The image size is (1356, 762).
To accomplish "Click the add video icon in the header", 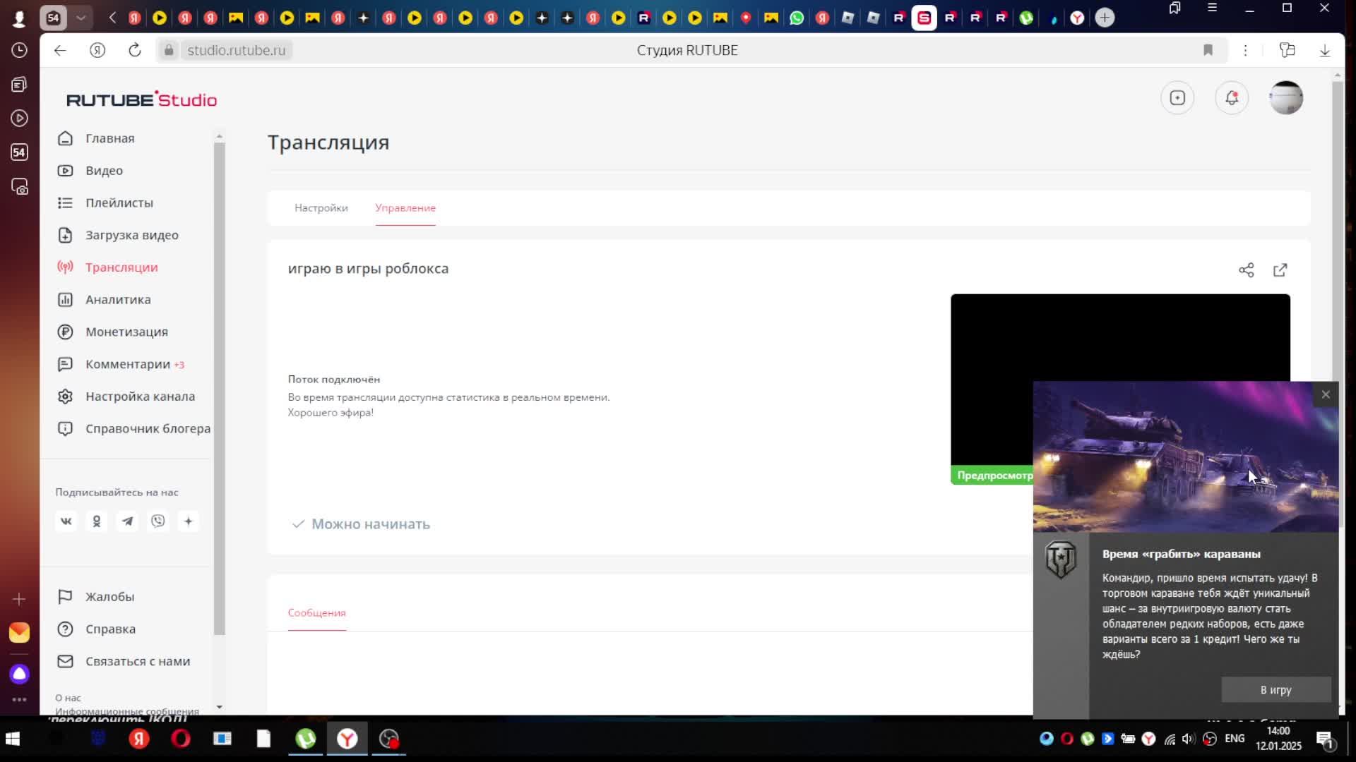I will point(1177,98).
